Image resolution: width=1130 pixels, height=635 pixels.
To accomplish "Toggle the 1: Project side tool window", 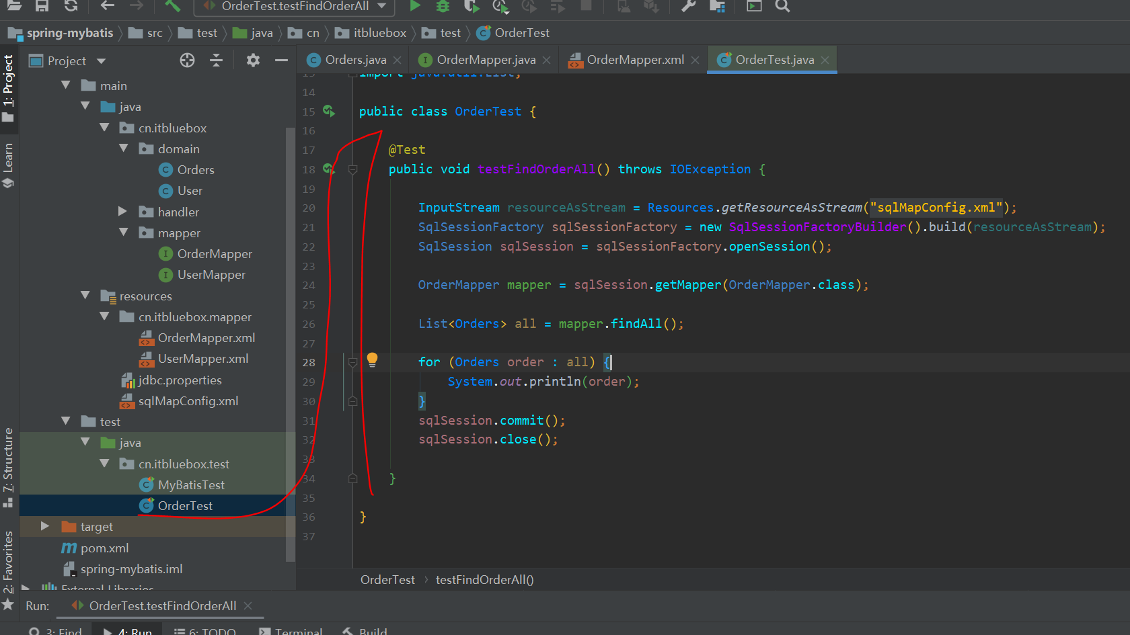I will (x=8, y=88).
